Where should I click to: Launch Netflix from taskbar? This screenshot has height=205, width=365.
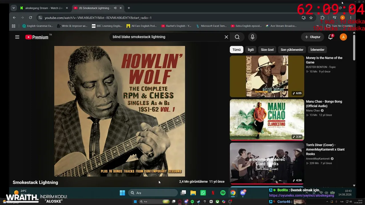click(213, 193)
